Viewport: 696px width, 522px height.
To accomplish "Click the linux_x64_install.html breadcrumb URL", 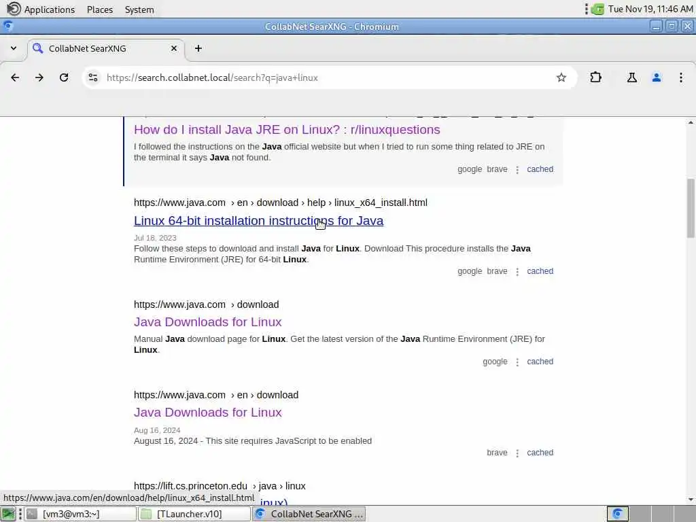I will (281, 203).
